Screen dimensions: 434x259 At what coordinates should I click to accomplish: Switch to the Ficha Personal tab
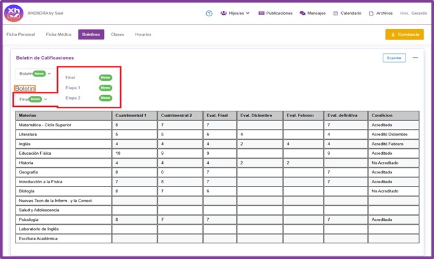point(20,34)
